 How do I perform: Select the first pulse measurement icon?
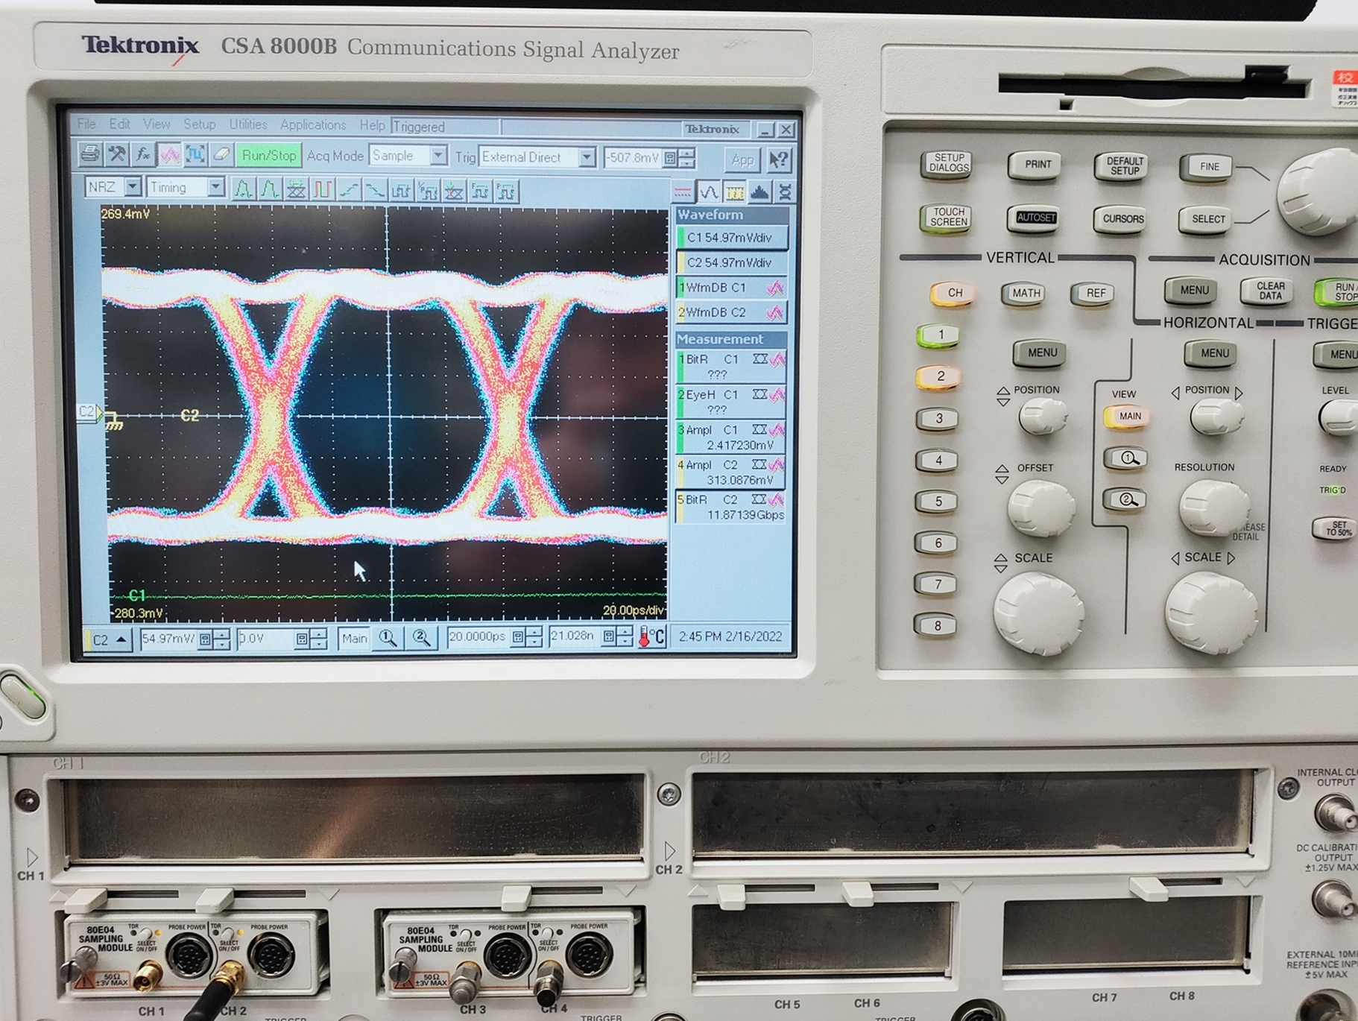243,190
